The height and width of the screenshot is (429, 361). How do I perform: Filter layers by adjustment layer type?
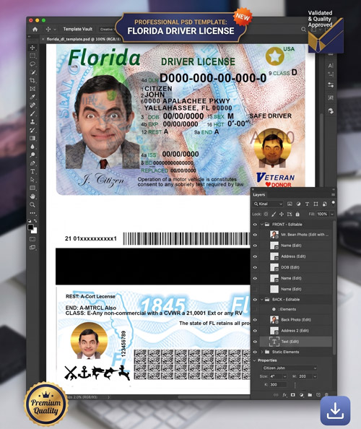pos(298,204)
